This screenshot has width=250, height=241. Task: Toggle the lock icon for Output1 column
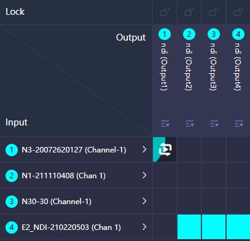tap(165, 12)
